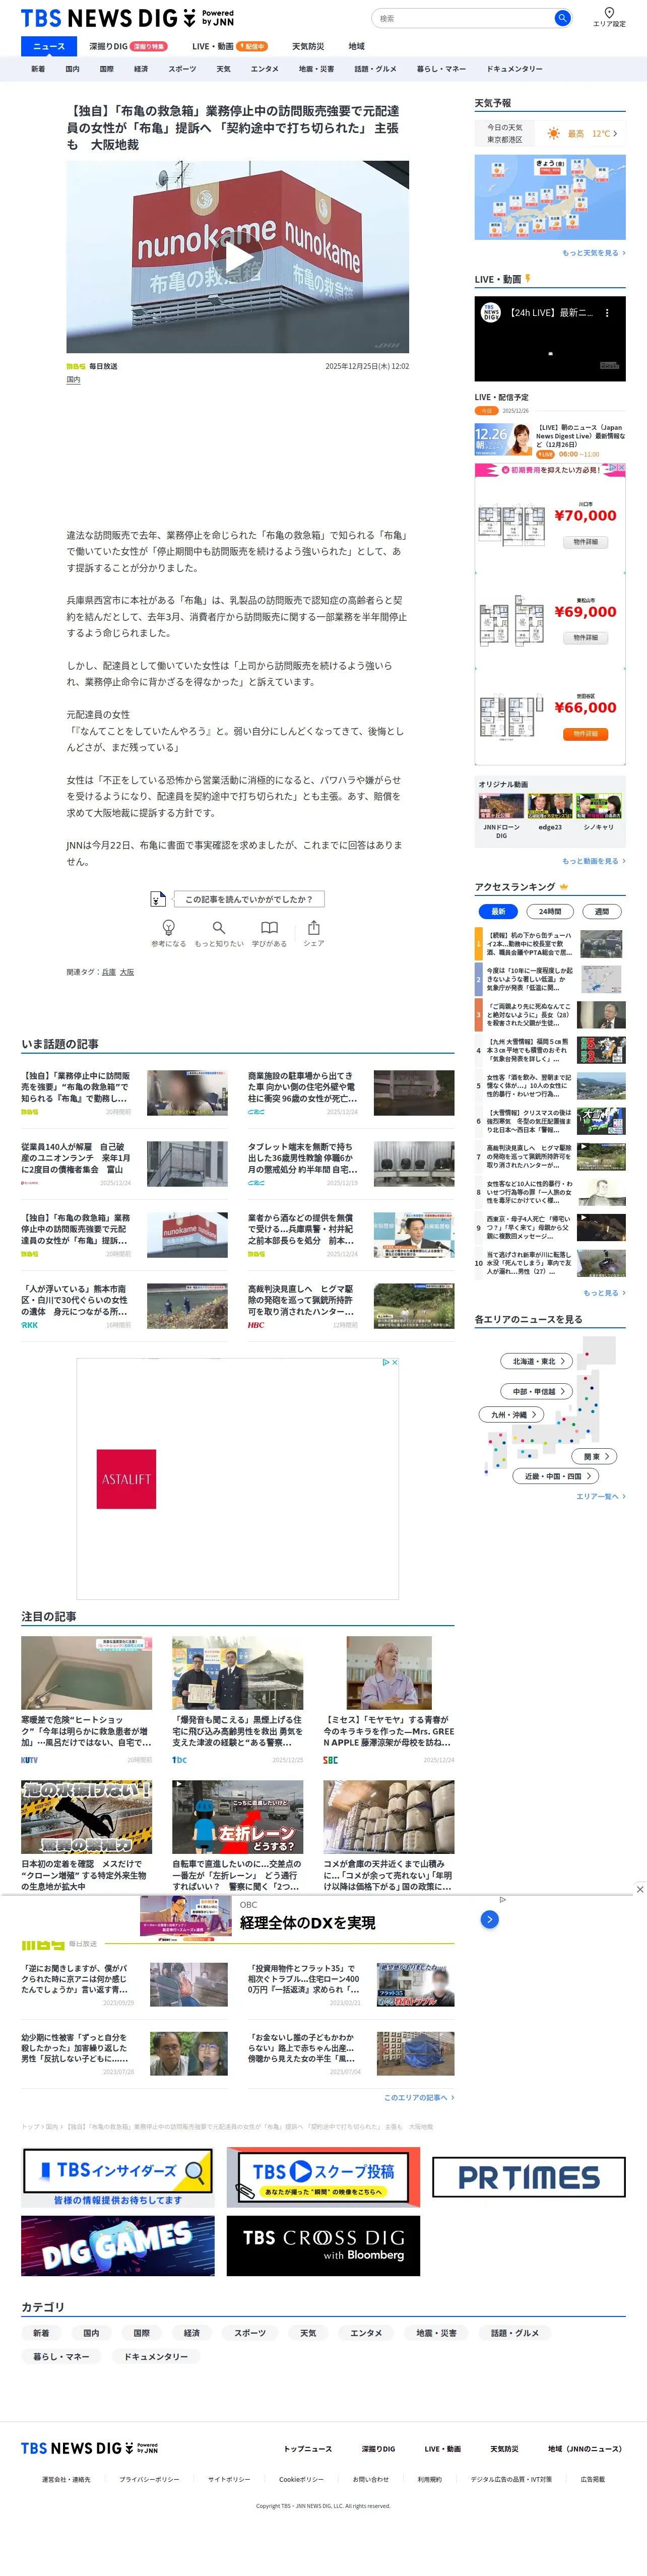Click the エンタメ footer category pill
This screenshot has height=2576, width=647.
366,2333
